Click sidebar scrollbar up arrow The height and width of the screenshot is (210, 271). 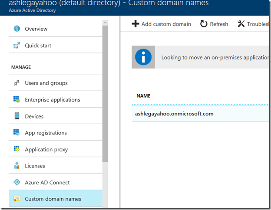point(105,23)
